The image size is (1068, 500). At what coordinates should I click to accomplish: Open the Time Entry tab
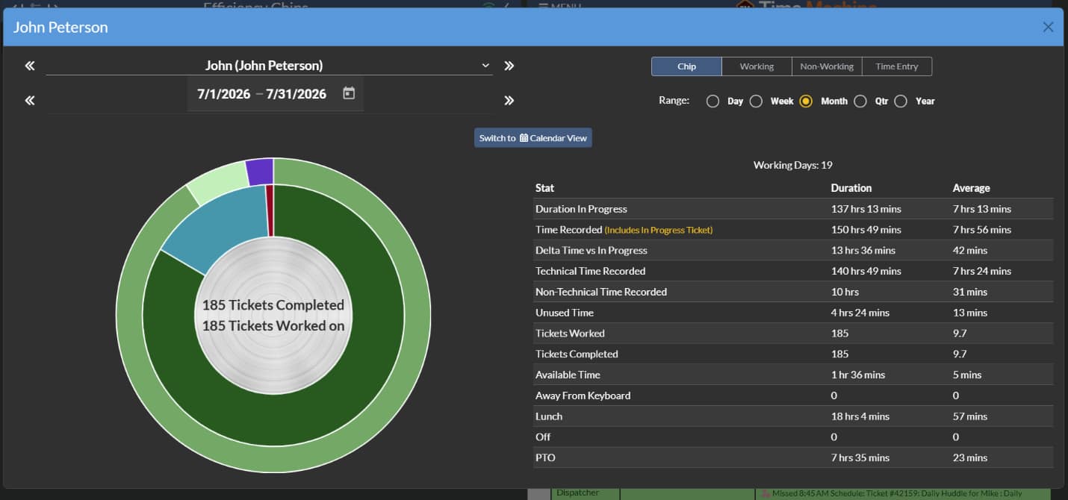pos(897,66)
